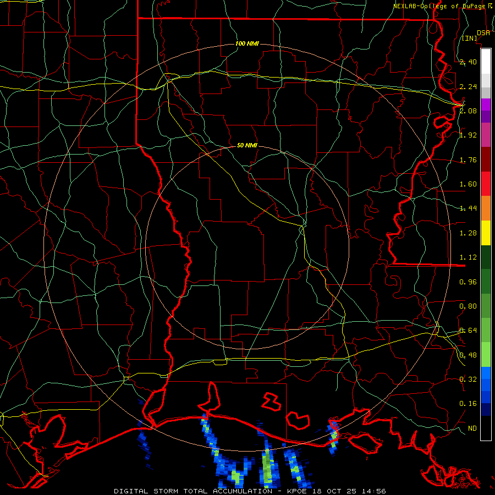The height and width of the screenshot is (495, 495).
Task: Click the white swatch atop the legend
Action: pyautogui.click(x=486, y=62)
